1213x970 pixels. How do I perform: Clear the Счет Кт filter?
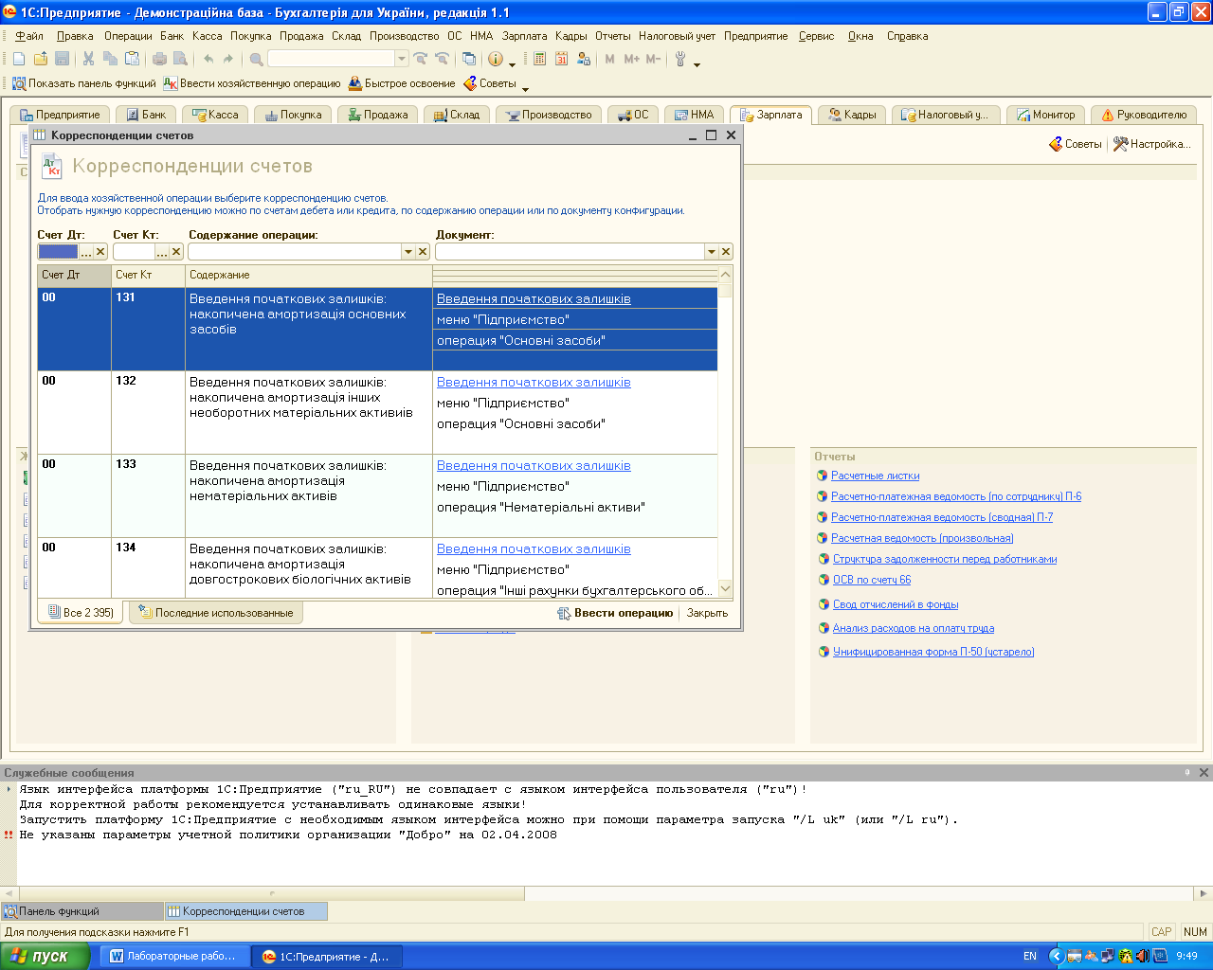[x=176, y=252]
